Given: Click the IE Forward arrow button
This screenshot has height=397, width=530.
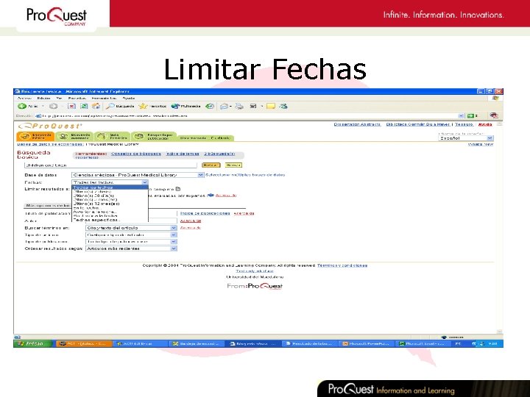Looking at the screenshot, I should [x=53, y=107].
